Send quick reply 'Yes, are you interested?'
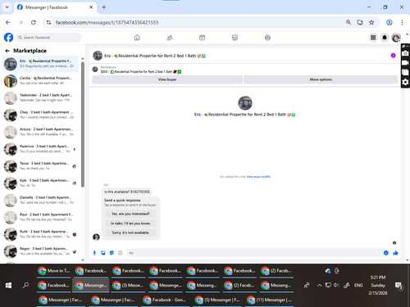This screenshot has width=410, height=307. point(130,214)
